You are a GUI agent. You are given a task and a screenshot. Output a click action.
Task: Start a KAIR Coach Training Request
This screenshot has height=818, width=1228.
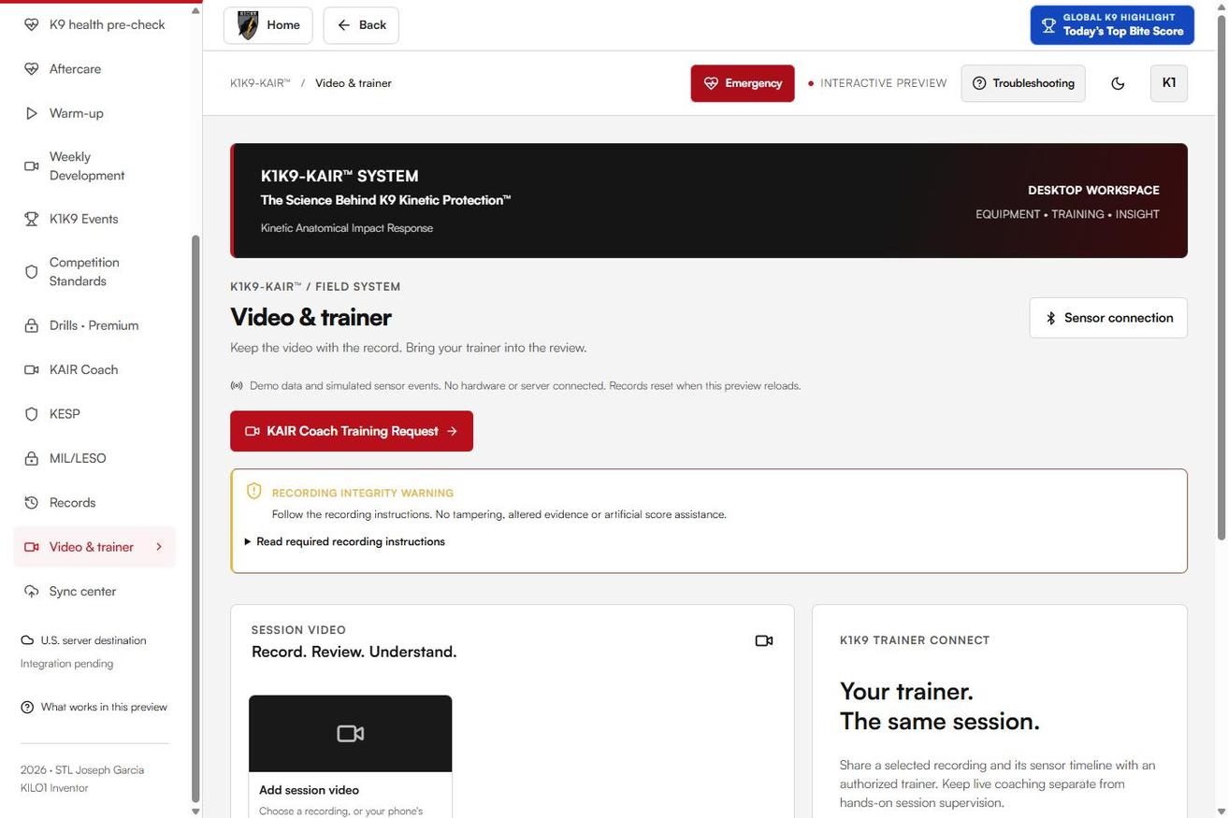[x=352, y=431]
